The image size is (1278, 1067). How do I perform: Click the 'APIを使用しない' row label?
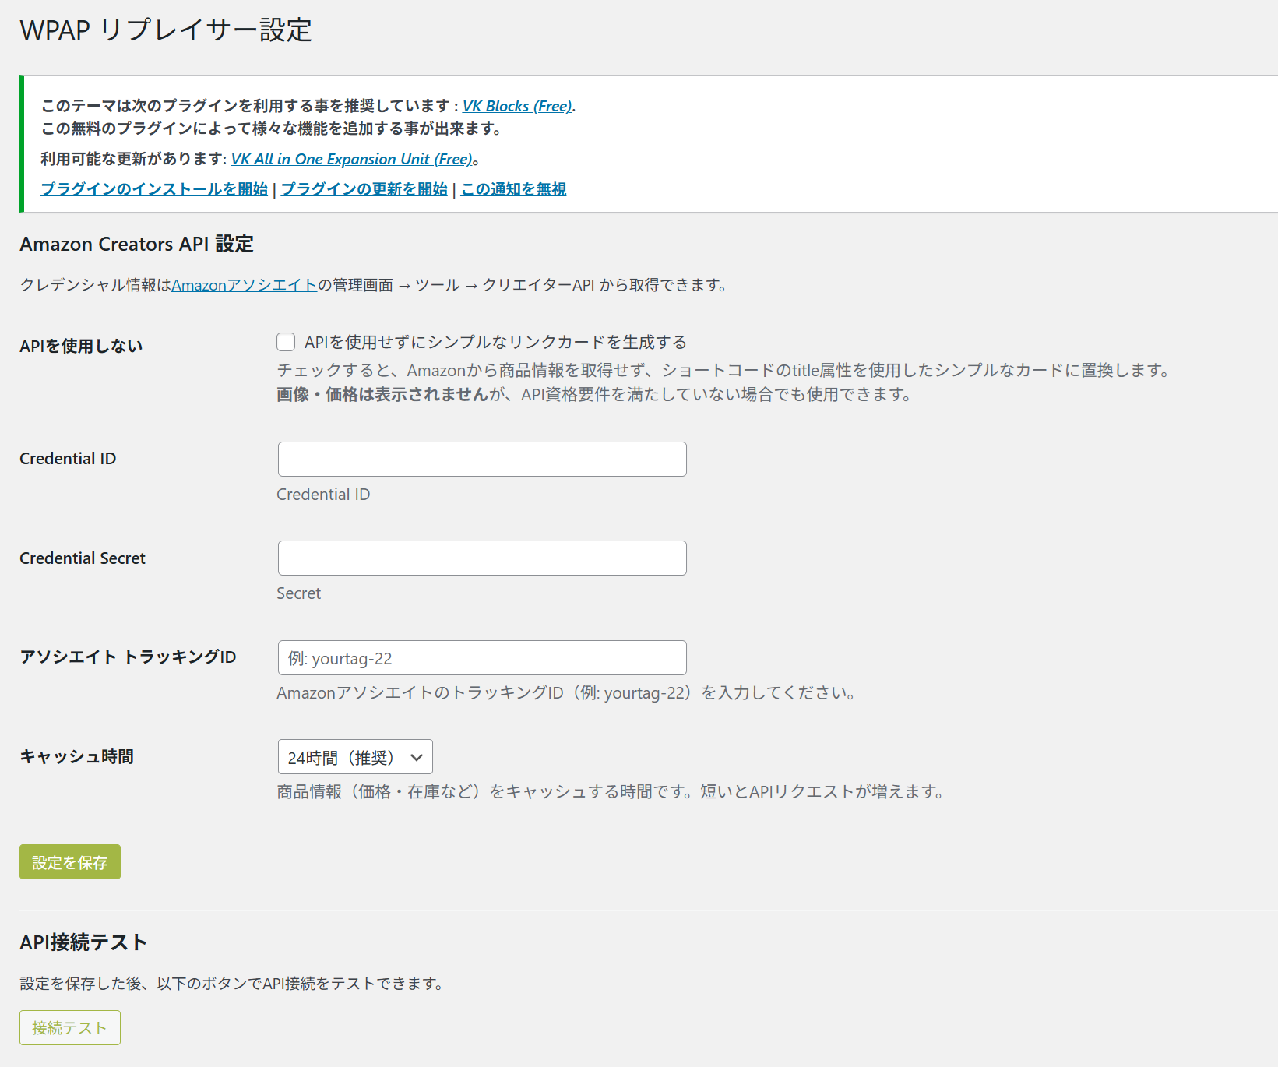pyautogui.click(x=81, y=346)
